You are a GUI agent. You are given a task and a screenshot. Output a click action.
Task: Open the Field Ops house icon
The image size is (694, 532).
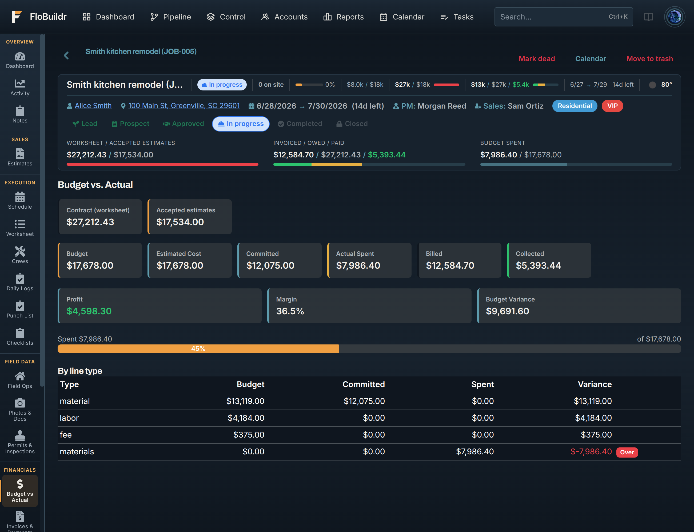pyautogui.click(x=20, y=376)
